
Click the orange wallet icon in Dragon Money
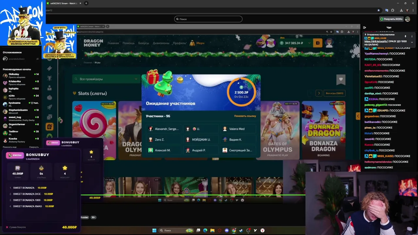click(318, 43)
